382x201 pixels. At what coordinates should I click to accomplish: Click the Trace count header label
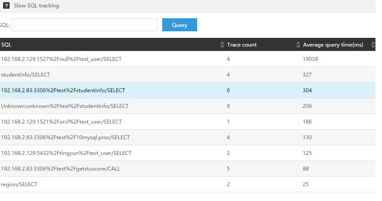point(242,45)
